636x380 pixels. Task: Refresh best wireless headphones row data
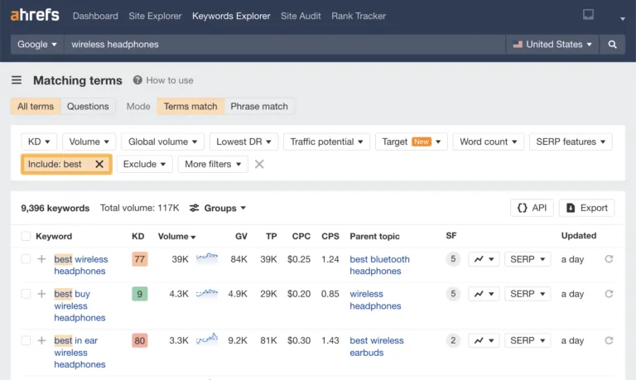click(x=609, y=259)
